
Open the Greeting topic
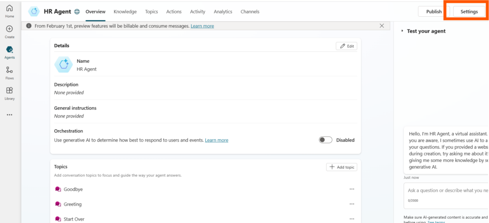click(x=73, y=204)
